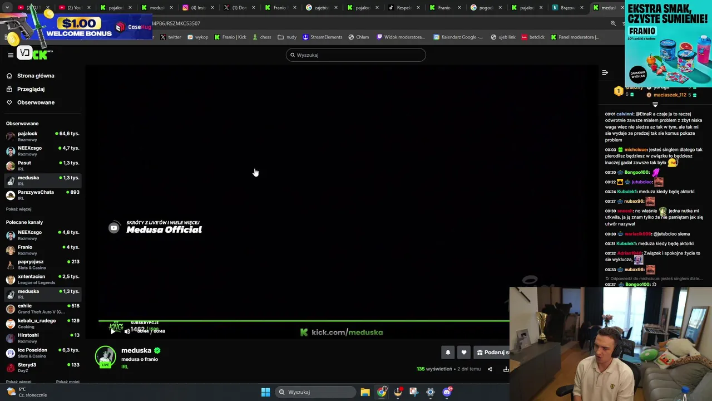Click calvinni username in chat
This screenshot has width=712, height=401.
(x=625, y=114)
